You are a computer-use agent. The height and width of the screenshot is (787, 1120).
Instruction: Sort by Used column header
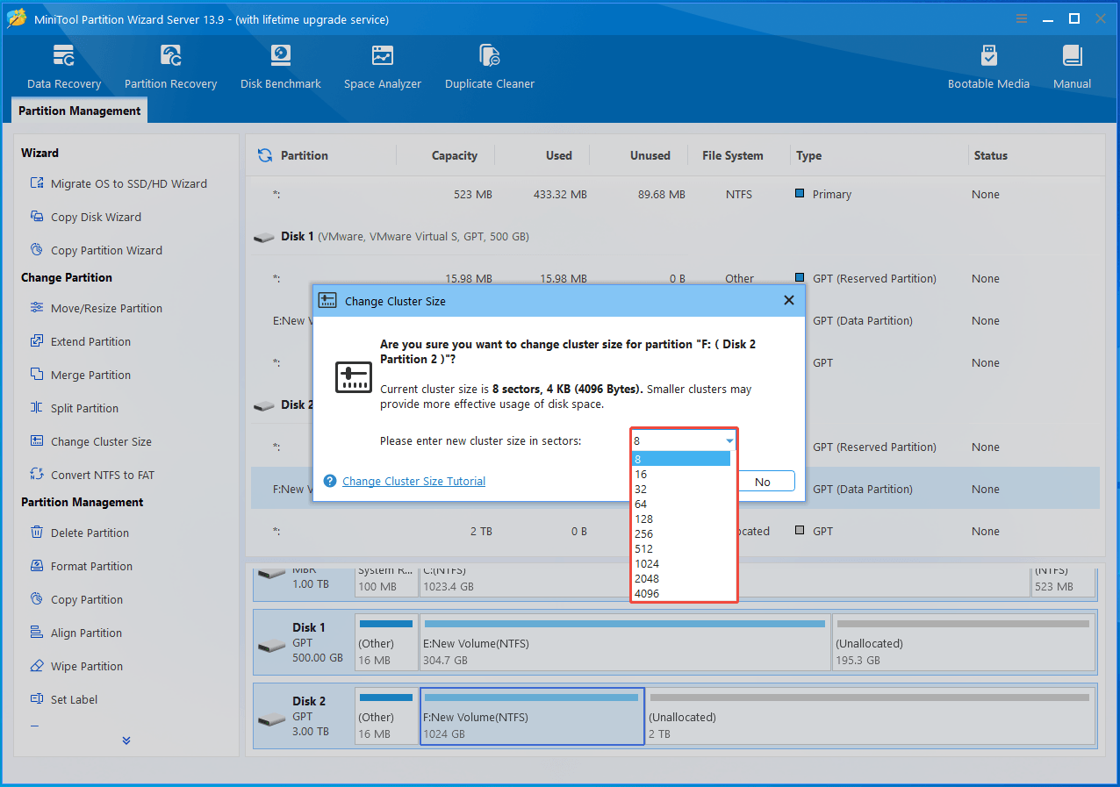pos(558,155)
